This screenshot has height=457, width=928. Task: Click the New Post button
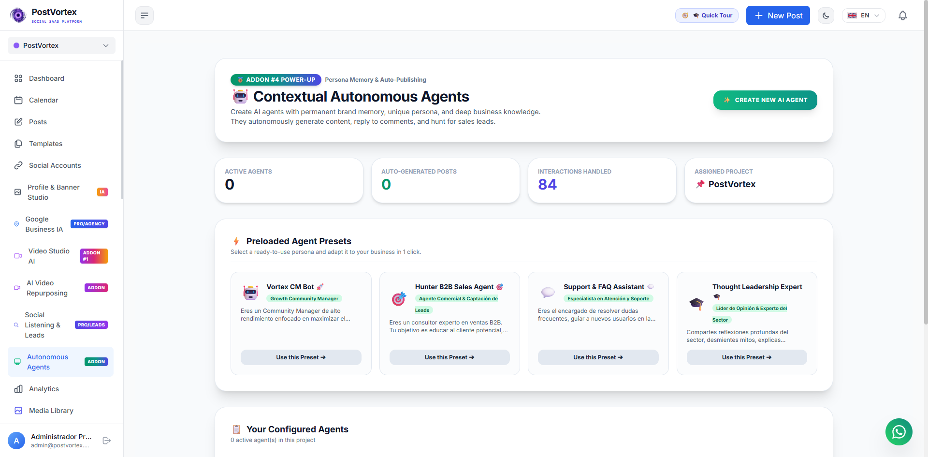[x=778, y=15]
